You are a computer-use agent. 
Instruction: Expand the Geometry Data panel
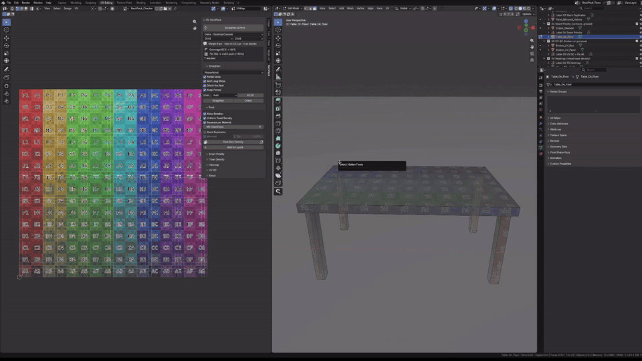pyautogui.click(x=557, y=146)
